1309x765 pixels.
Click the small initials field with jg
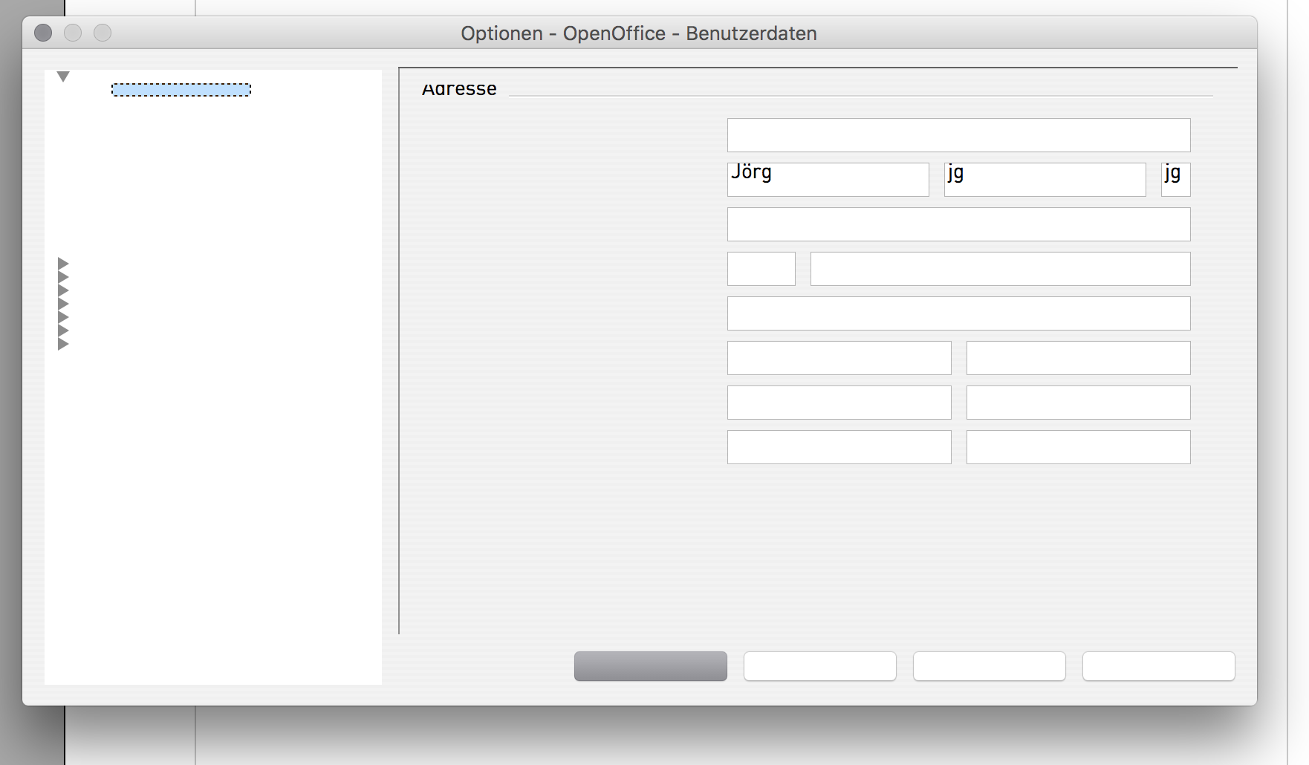pyautogui.click(x=1175, y=180)
